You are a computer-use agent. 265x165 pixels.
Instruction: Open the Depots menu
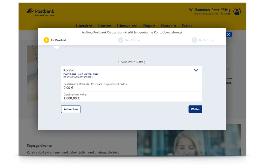pyautogui.click(x=149, y=26)
